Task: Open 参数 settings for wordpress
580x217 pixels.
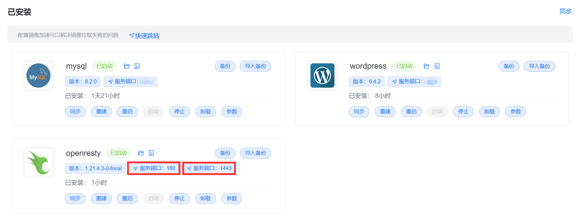Action: pos(515,112)
